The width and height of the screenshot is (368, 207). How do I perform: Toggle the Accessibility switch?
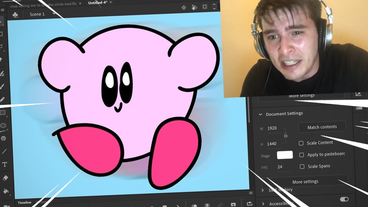(x=344, y=199)
